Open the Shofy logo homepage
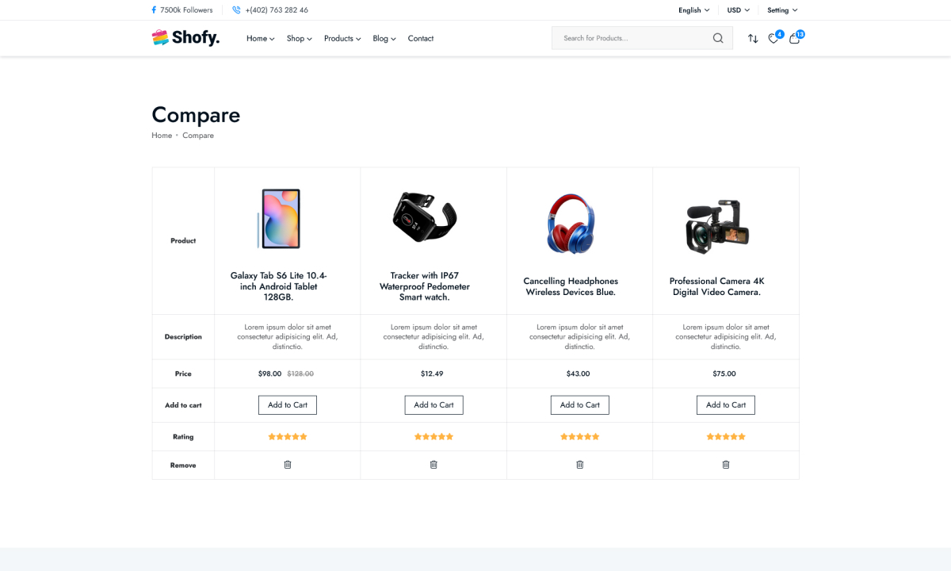This screenshot has width=951, height=571. tap(185, 37)
